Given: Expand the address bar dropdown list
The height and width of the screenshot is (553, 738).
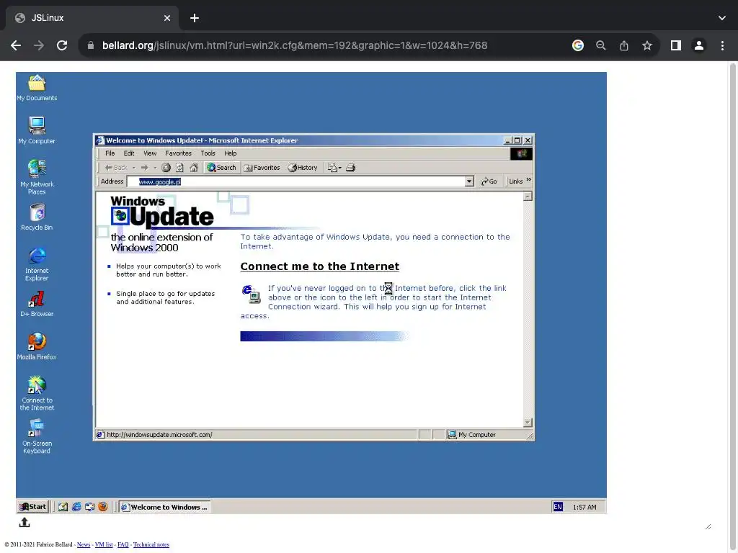Looking at the screenshot, I should [x=469, y=181].
